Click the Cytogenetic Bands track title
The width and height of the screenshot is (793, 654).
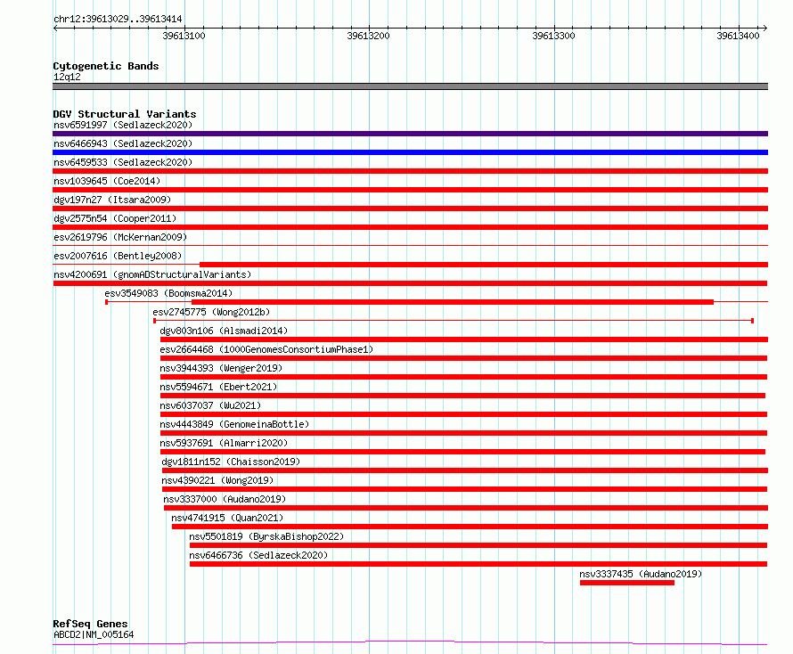[x=106, y=66]
